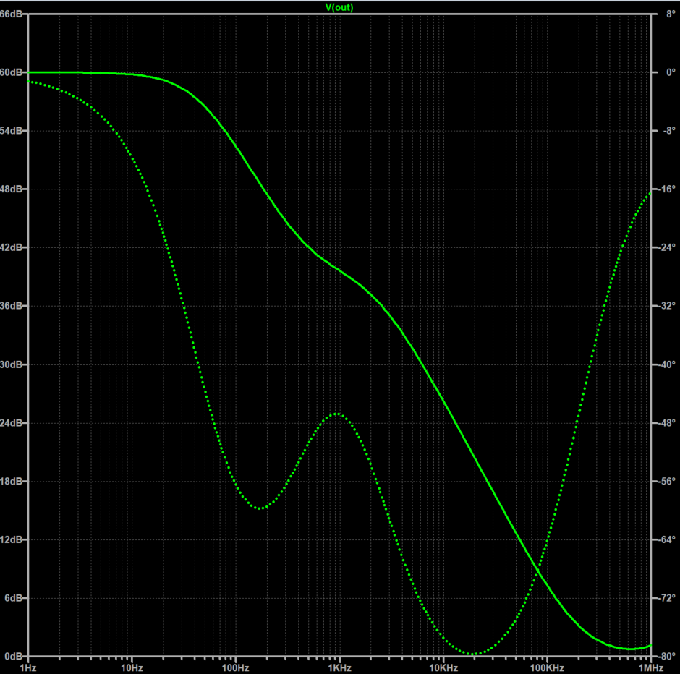Screen dimensions: 680x674
Task: Click the 12dB left axis label
Action: (13, 539)
